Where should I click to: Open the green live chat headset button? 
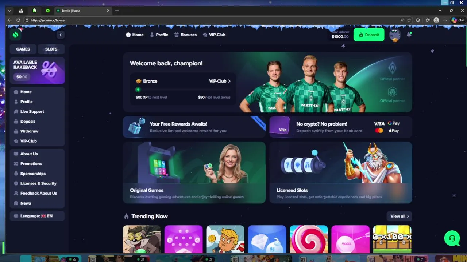[452, 238]
